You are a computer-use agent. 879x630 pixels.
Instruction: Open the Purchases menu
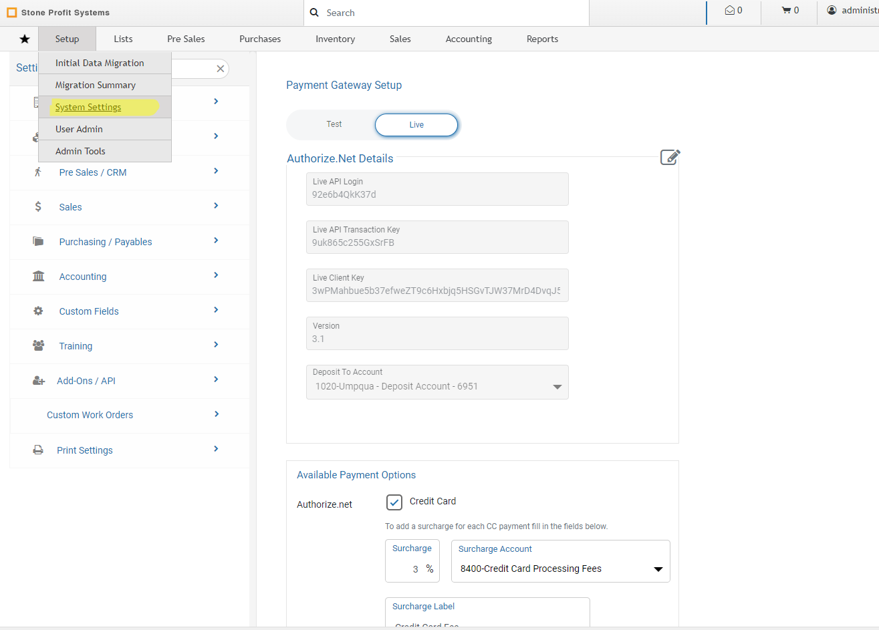tap(260, 39)
